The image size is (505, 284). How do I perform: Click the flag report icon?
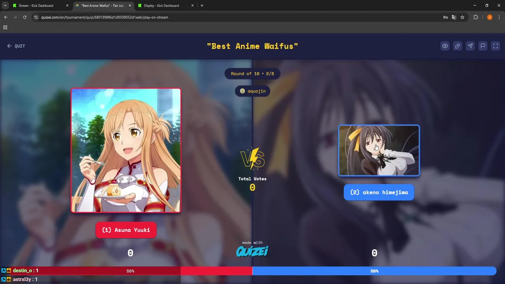pos(483,46)
